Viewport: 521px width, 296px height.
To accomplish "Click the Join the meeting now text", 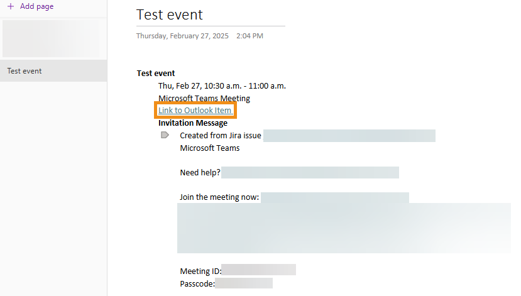I will pos(219,197).
